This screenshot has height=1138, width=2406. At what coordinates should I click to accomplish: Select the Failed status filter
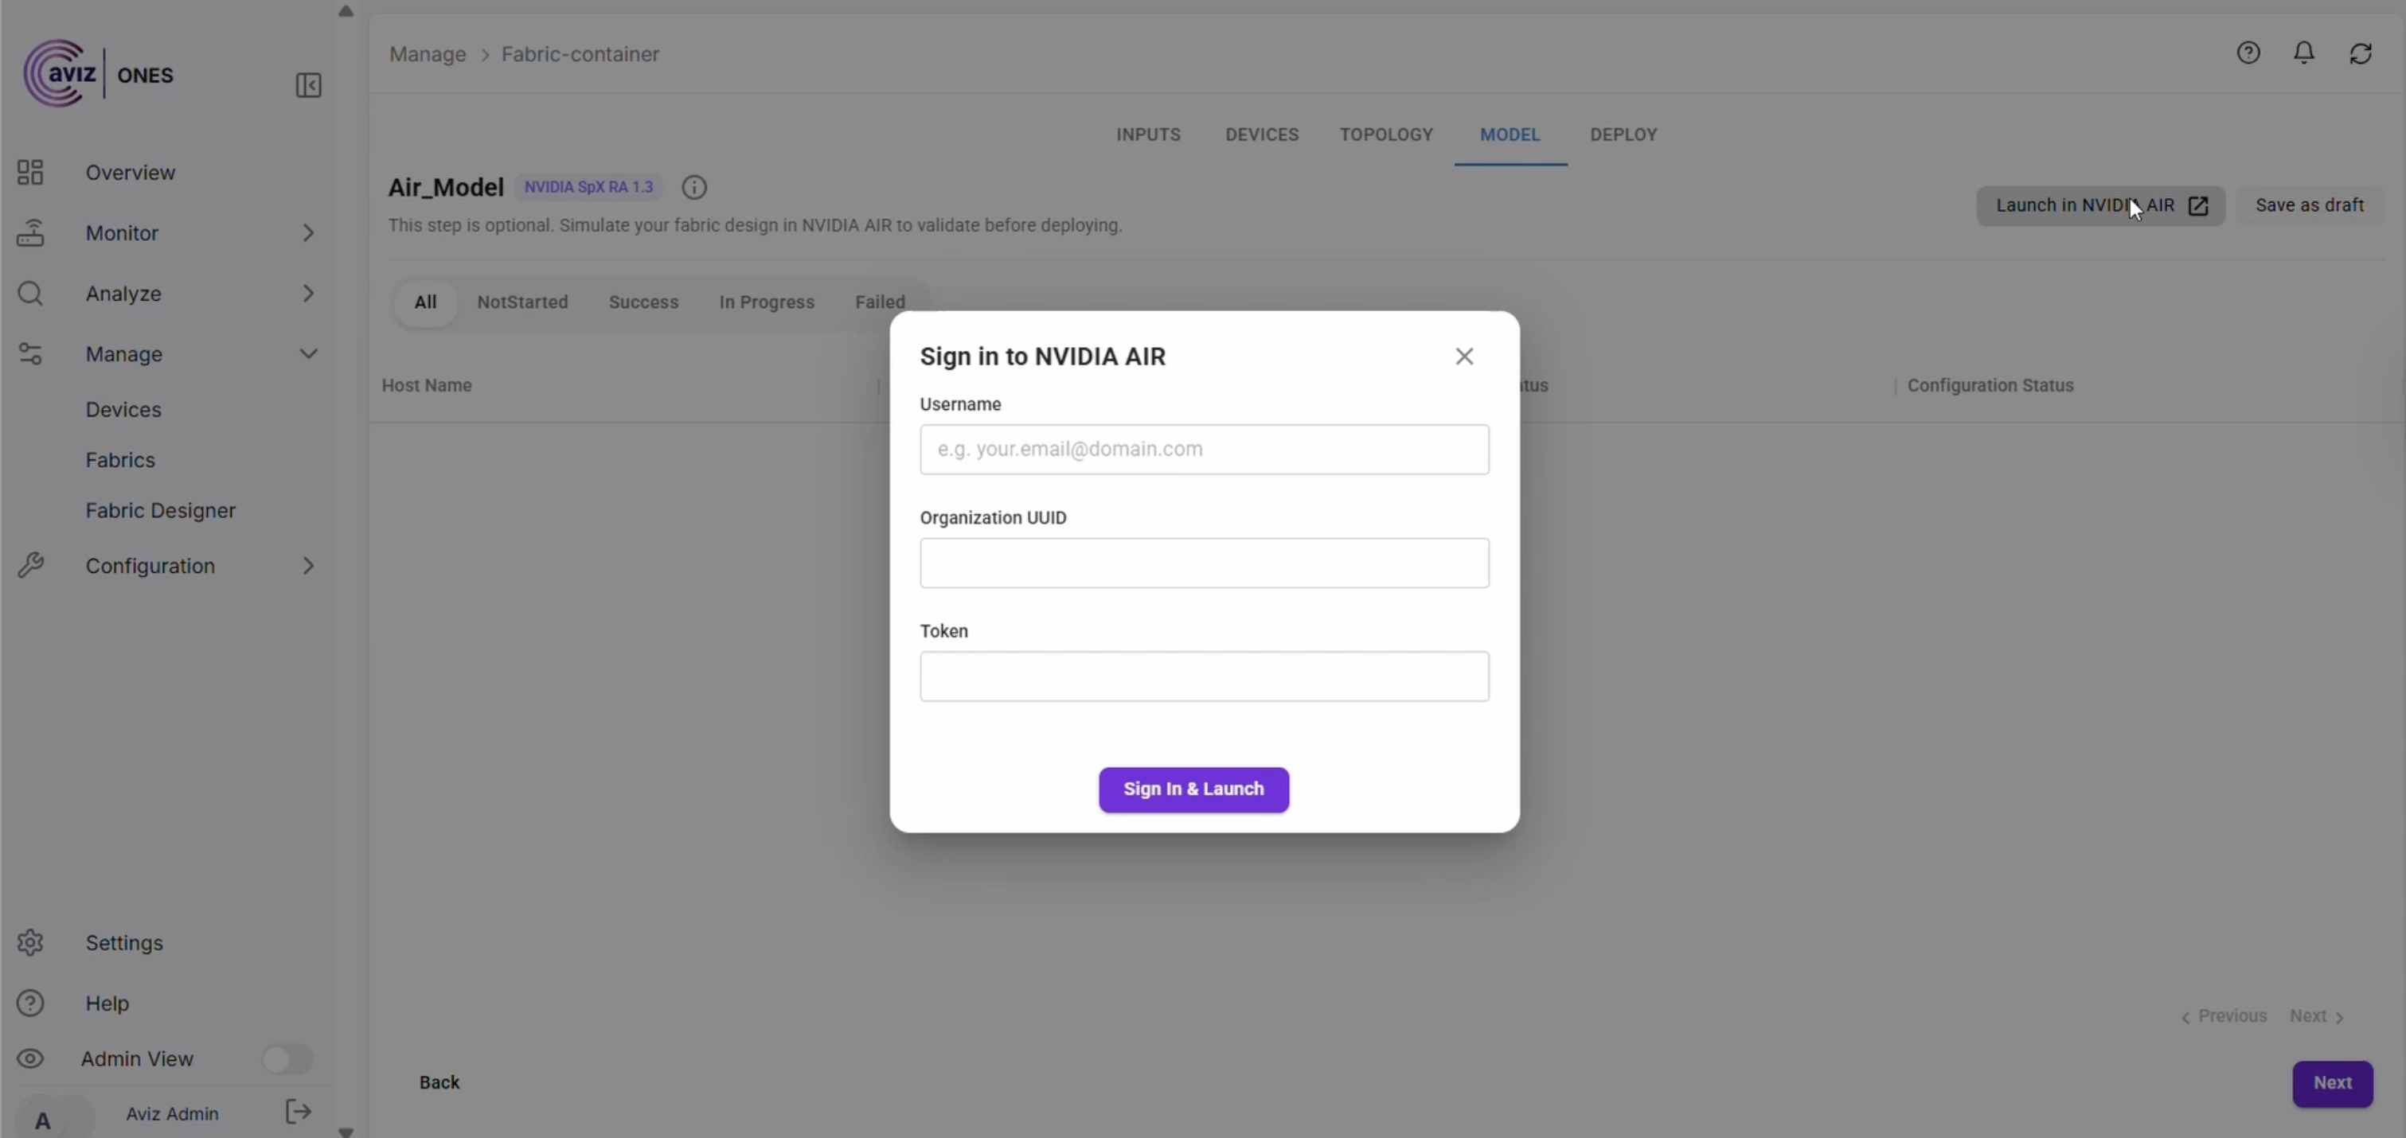pos(880,302)
